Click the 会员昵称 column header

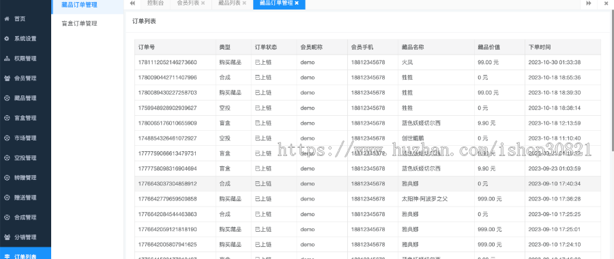(322, 47)
